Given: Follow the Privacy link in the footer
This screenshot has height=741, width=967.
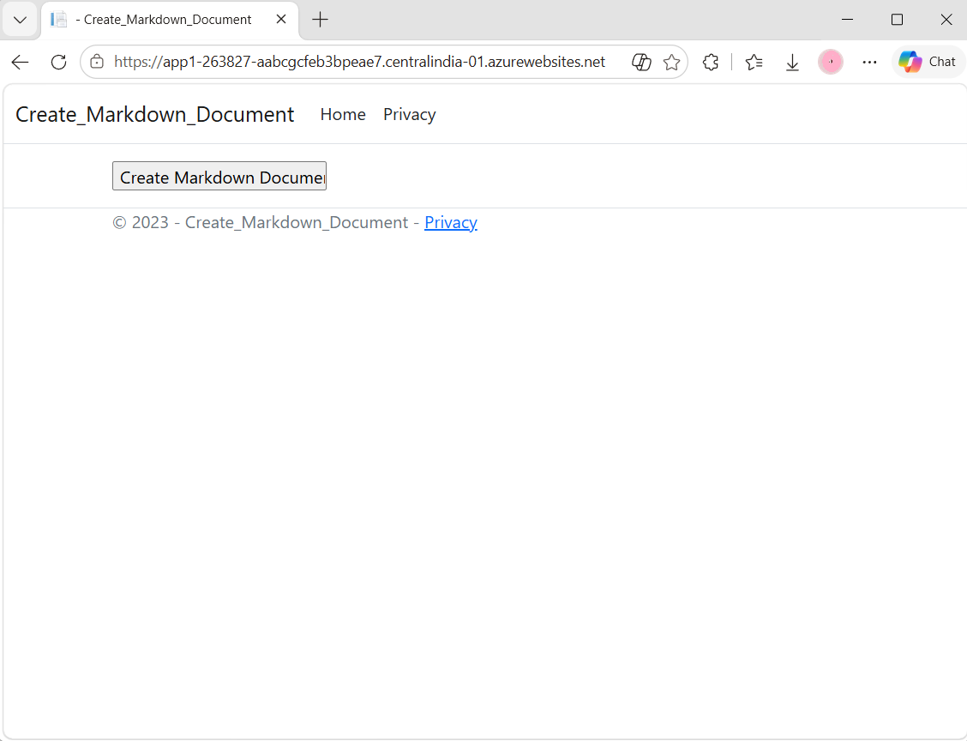Looking at the screenshot, I should click(451, 222).
